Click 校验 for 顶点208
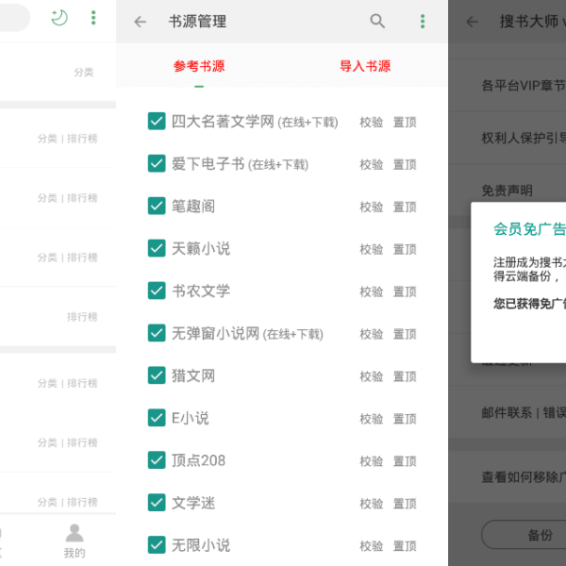Screen dimensions: 566x566 point(372,461)
